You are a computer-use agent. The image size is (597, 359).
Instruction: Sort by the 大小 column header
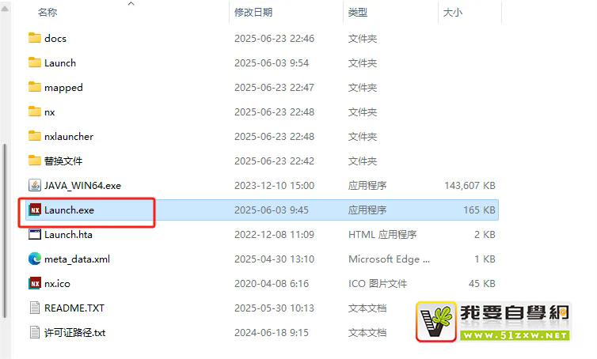point(453,12)
